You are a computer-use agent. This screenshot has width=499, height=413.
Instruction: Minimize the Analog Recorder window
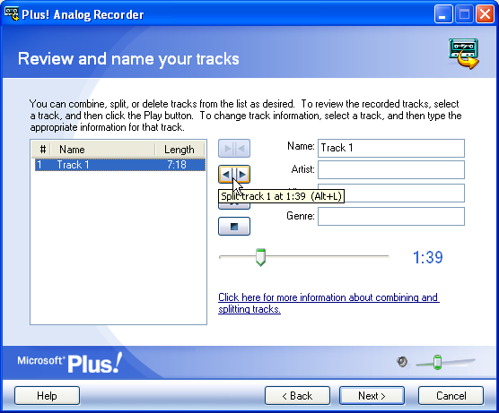pyautogui.click(x=443, y=14)
